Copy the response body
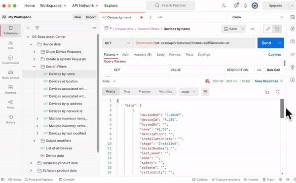The height and width of the screenshot is (183, 296). (267, 92)
